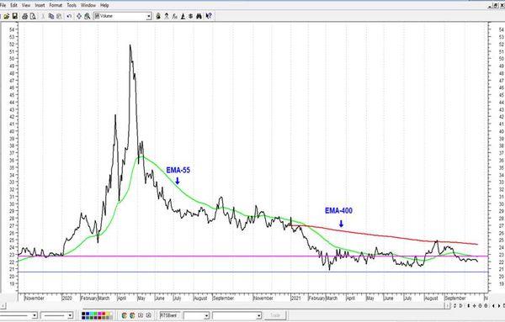The width and height of the screenshot is (505, 322).
Task: Open the Tools menu
Action: (x=72, y=5)
